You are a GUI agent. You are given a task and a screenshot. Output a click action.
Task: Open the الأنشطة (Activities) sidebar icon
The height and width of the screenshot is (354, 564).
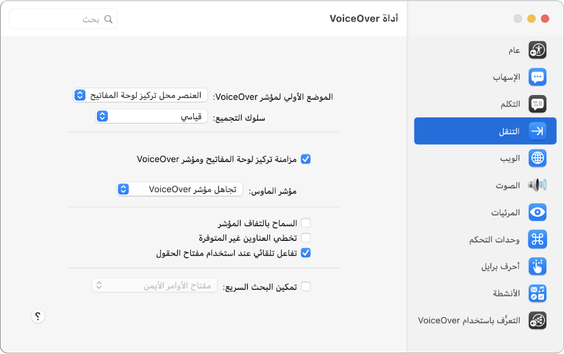coord(537,293)
